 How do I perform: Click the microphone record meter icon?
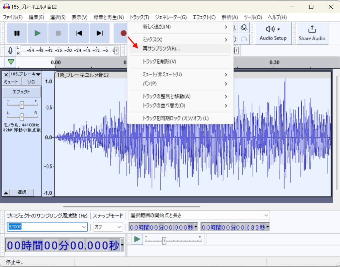[x=10, y=51]
